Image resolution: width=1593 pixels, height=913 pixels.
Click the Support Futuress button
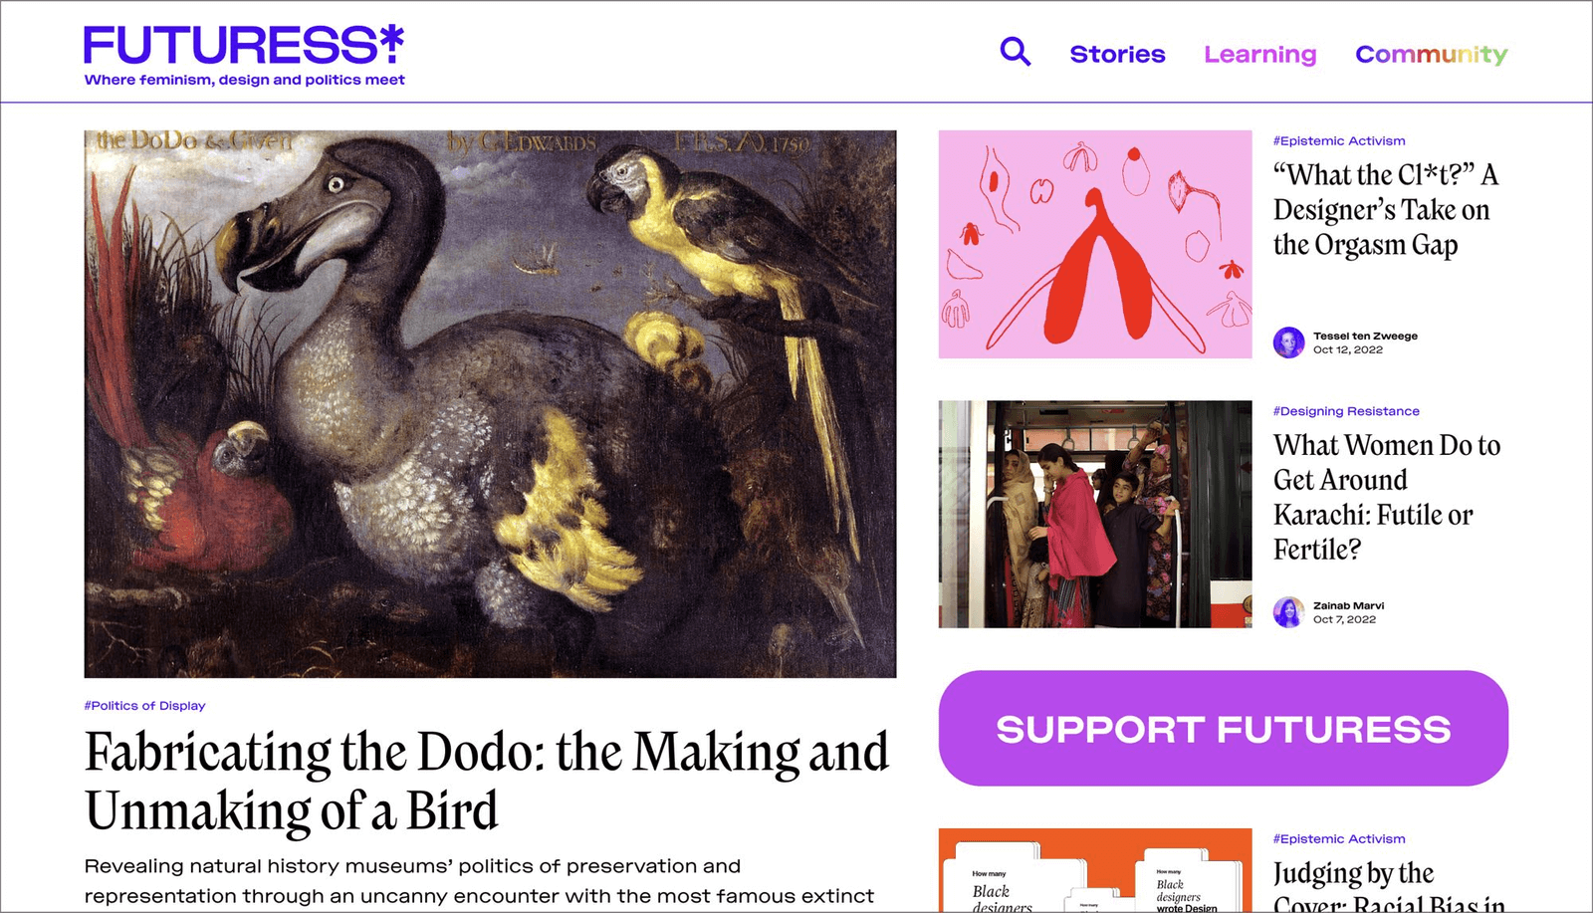tap(1223, 729)
